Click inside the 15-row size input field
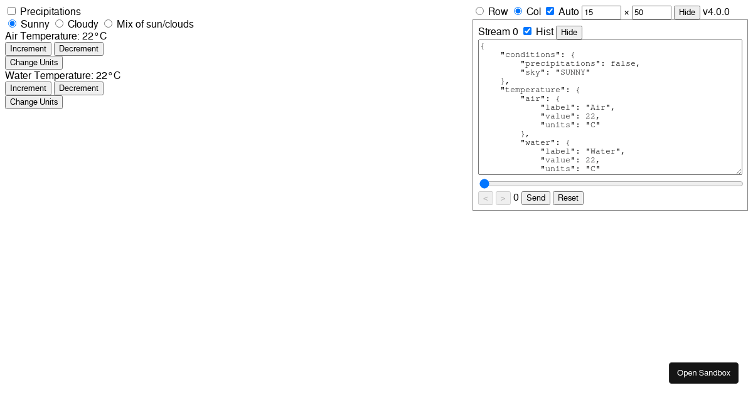This screenshot has height=395, width=753. tap(601, 12)
